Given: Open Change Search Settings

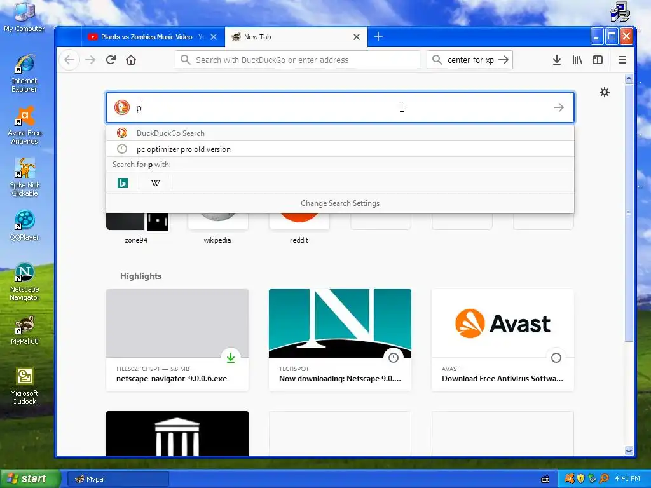Looking at the screenshot, I should (340, 203).
